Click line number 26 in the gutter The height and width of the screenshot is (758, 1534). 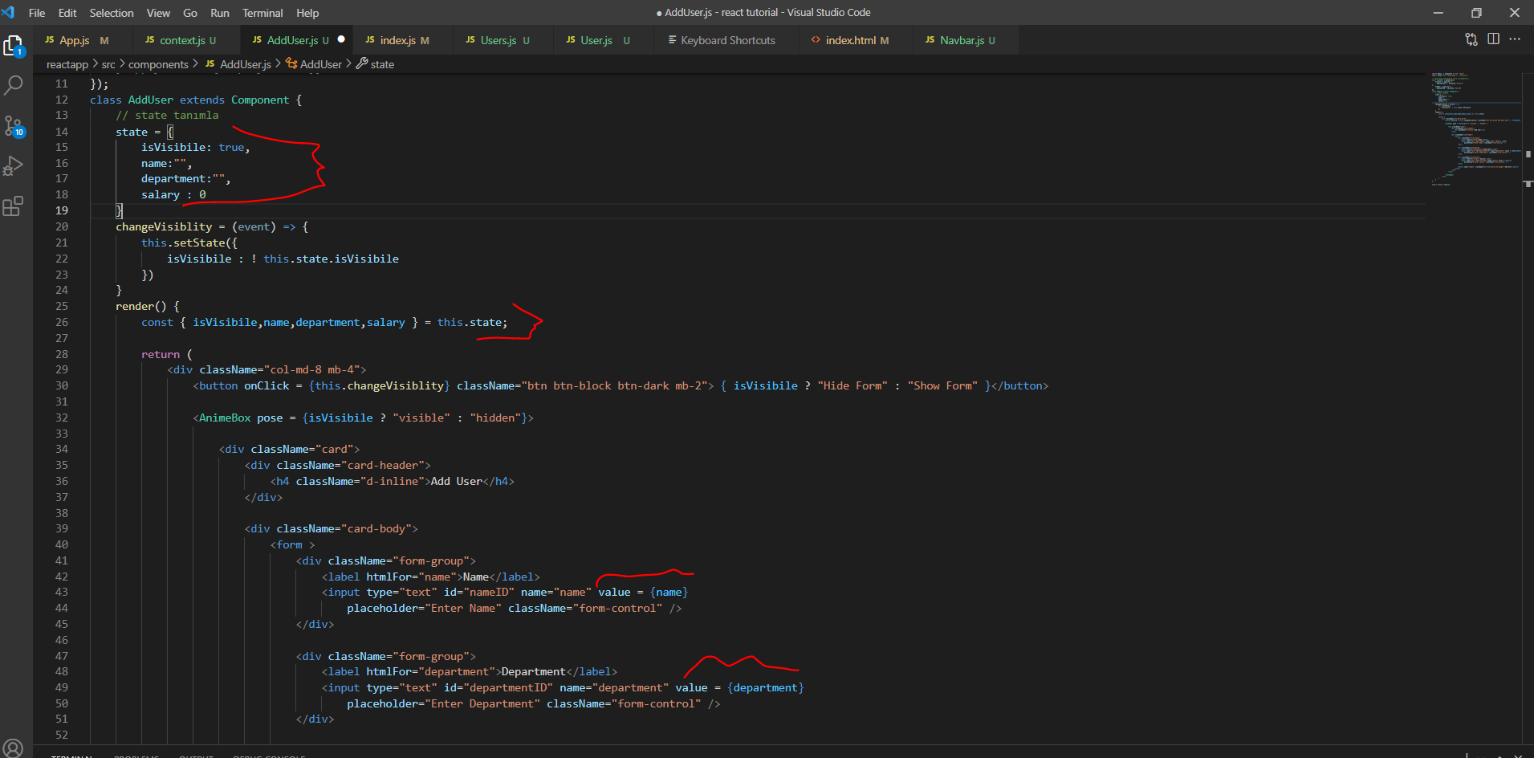tap(62, 322)
